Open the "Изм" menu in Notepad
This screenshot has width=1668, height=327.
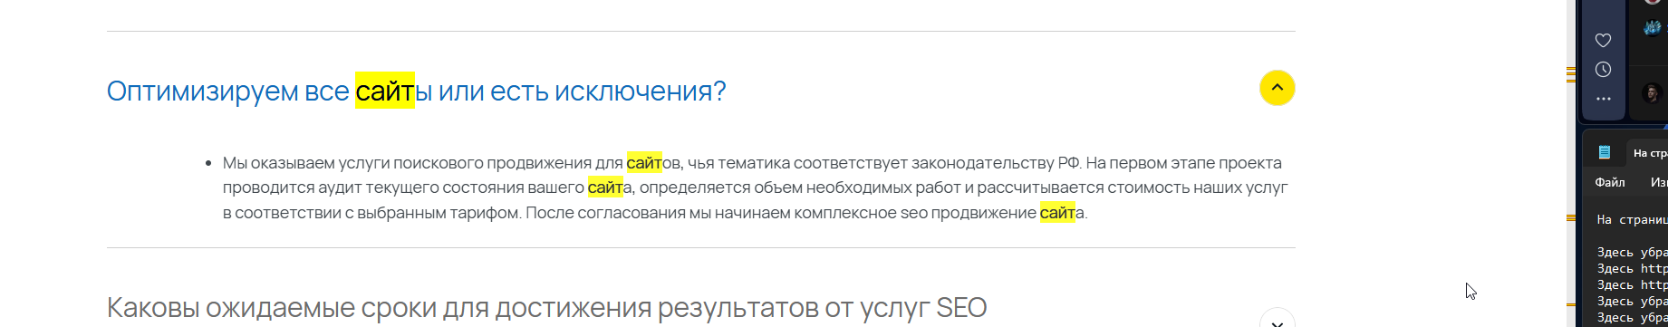click(1659, 182)
